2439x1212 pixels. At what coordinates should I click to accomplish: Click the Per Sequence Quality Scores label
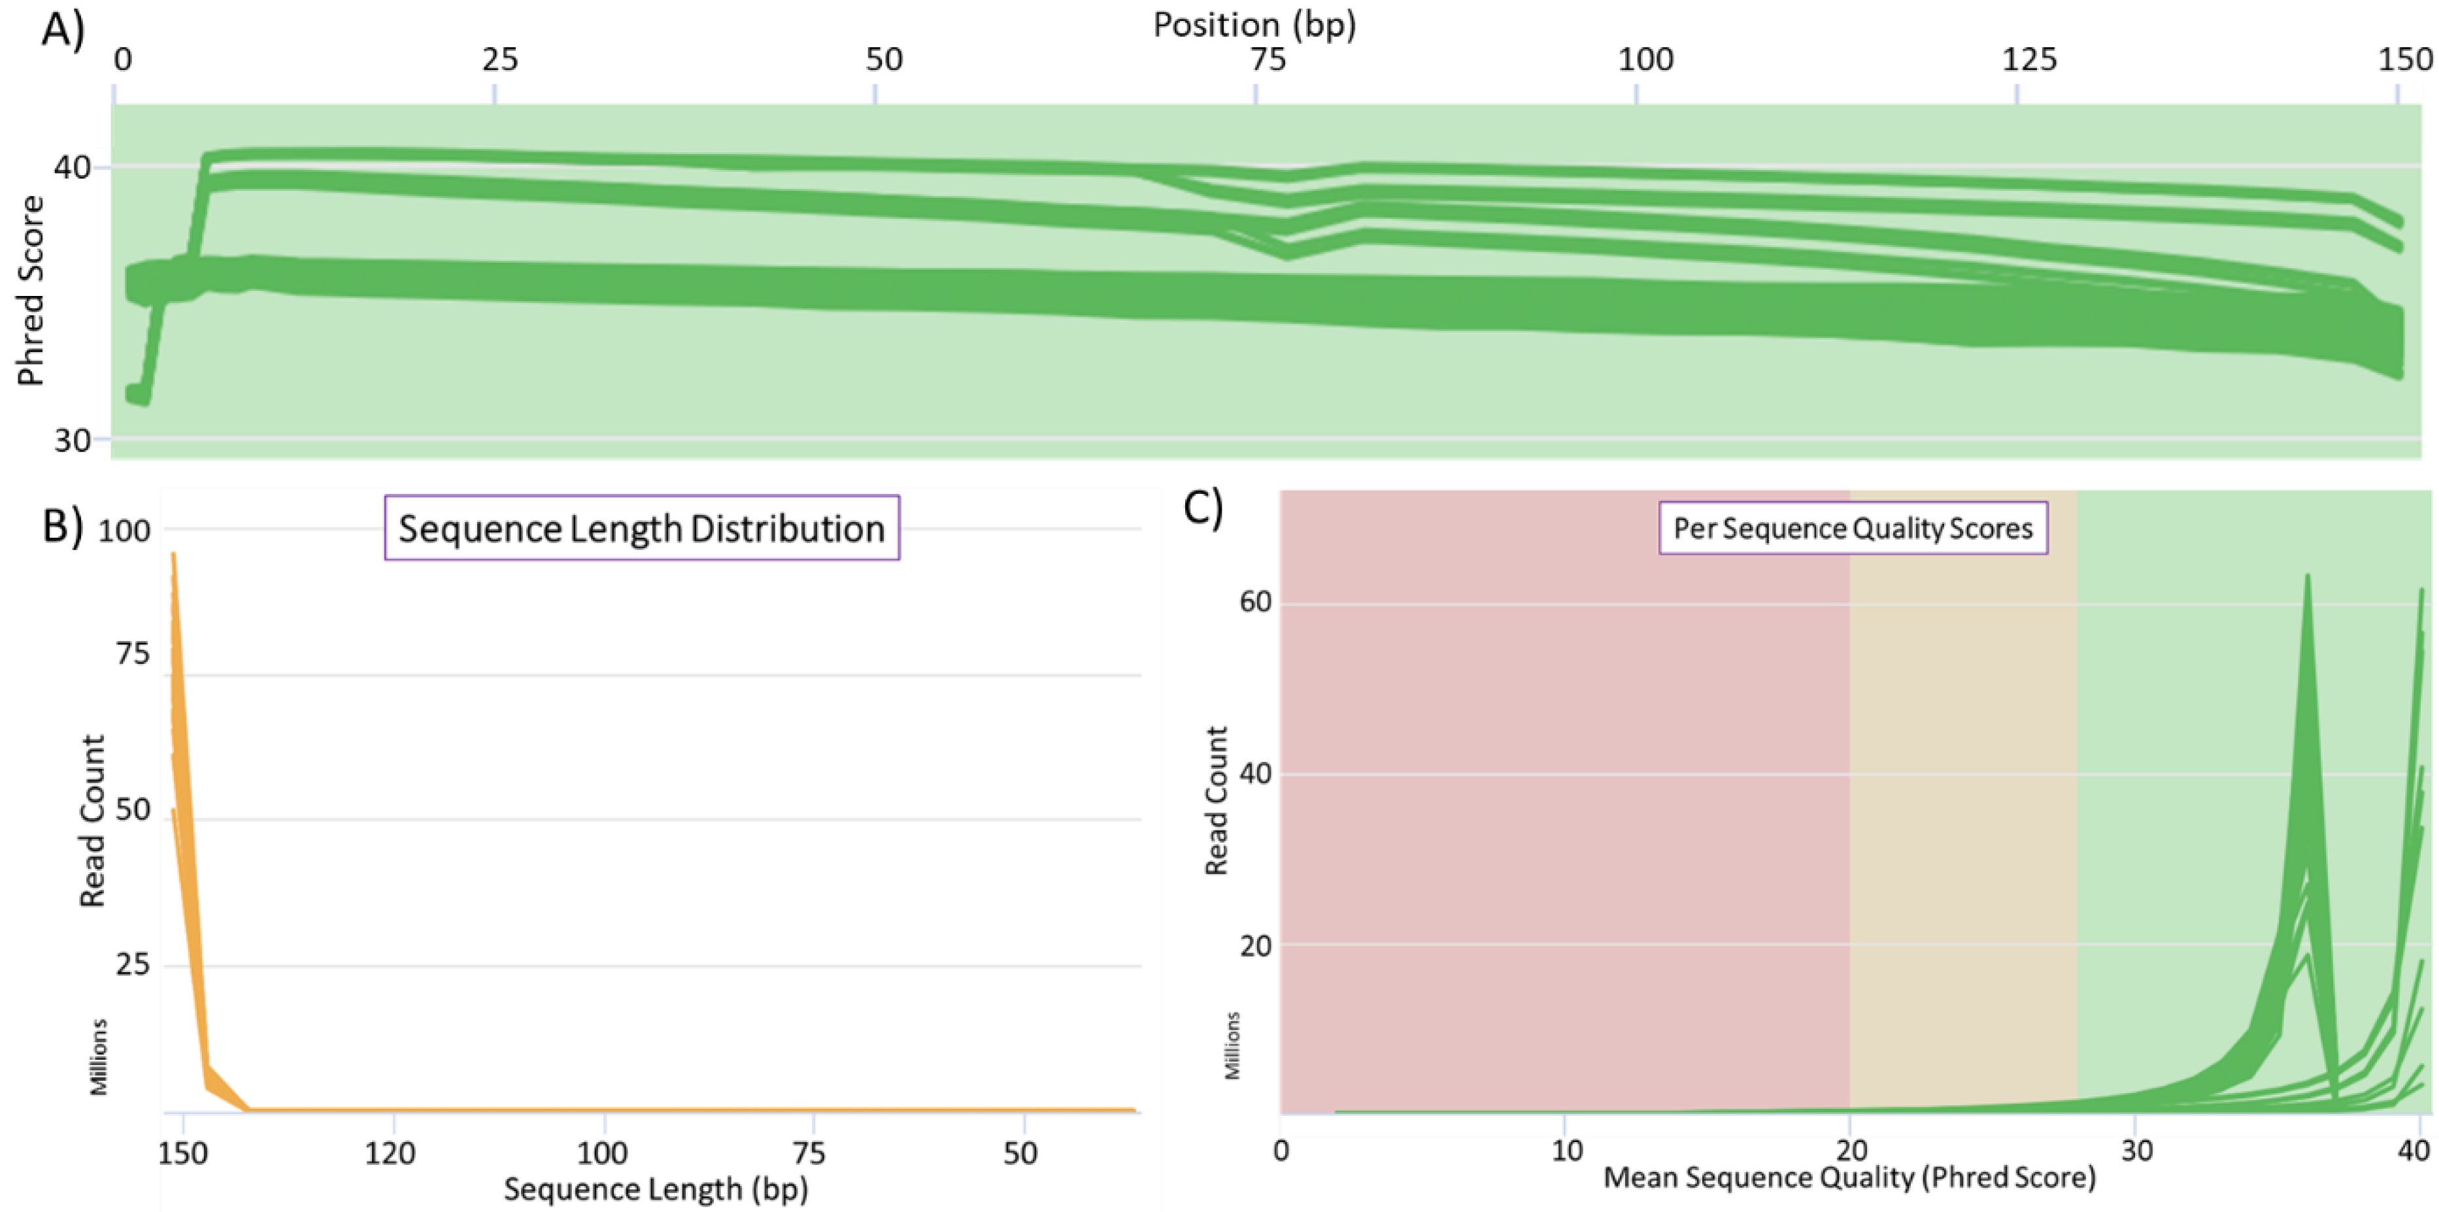click(1853, 528)
